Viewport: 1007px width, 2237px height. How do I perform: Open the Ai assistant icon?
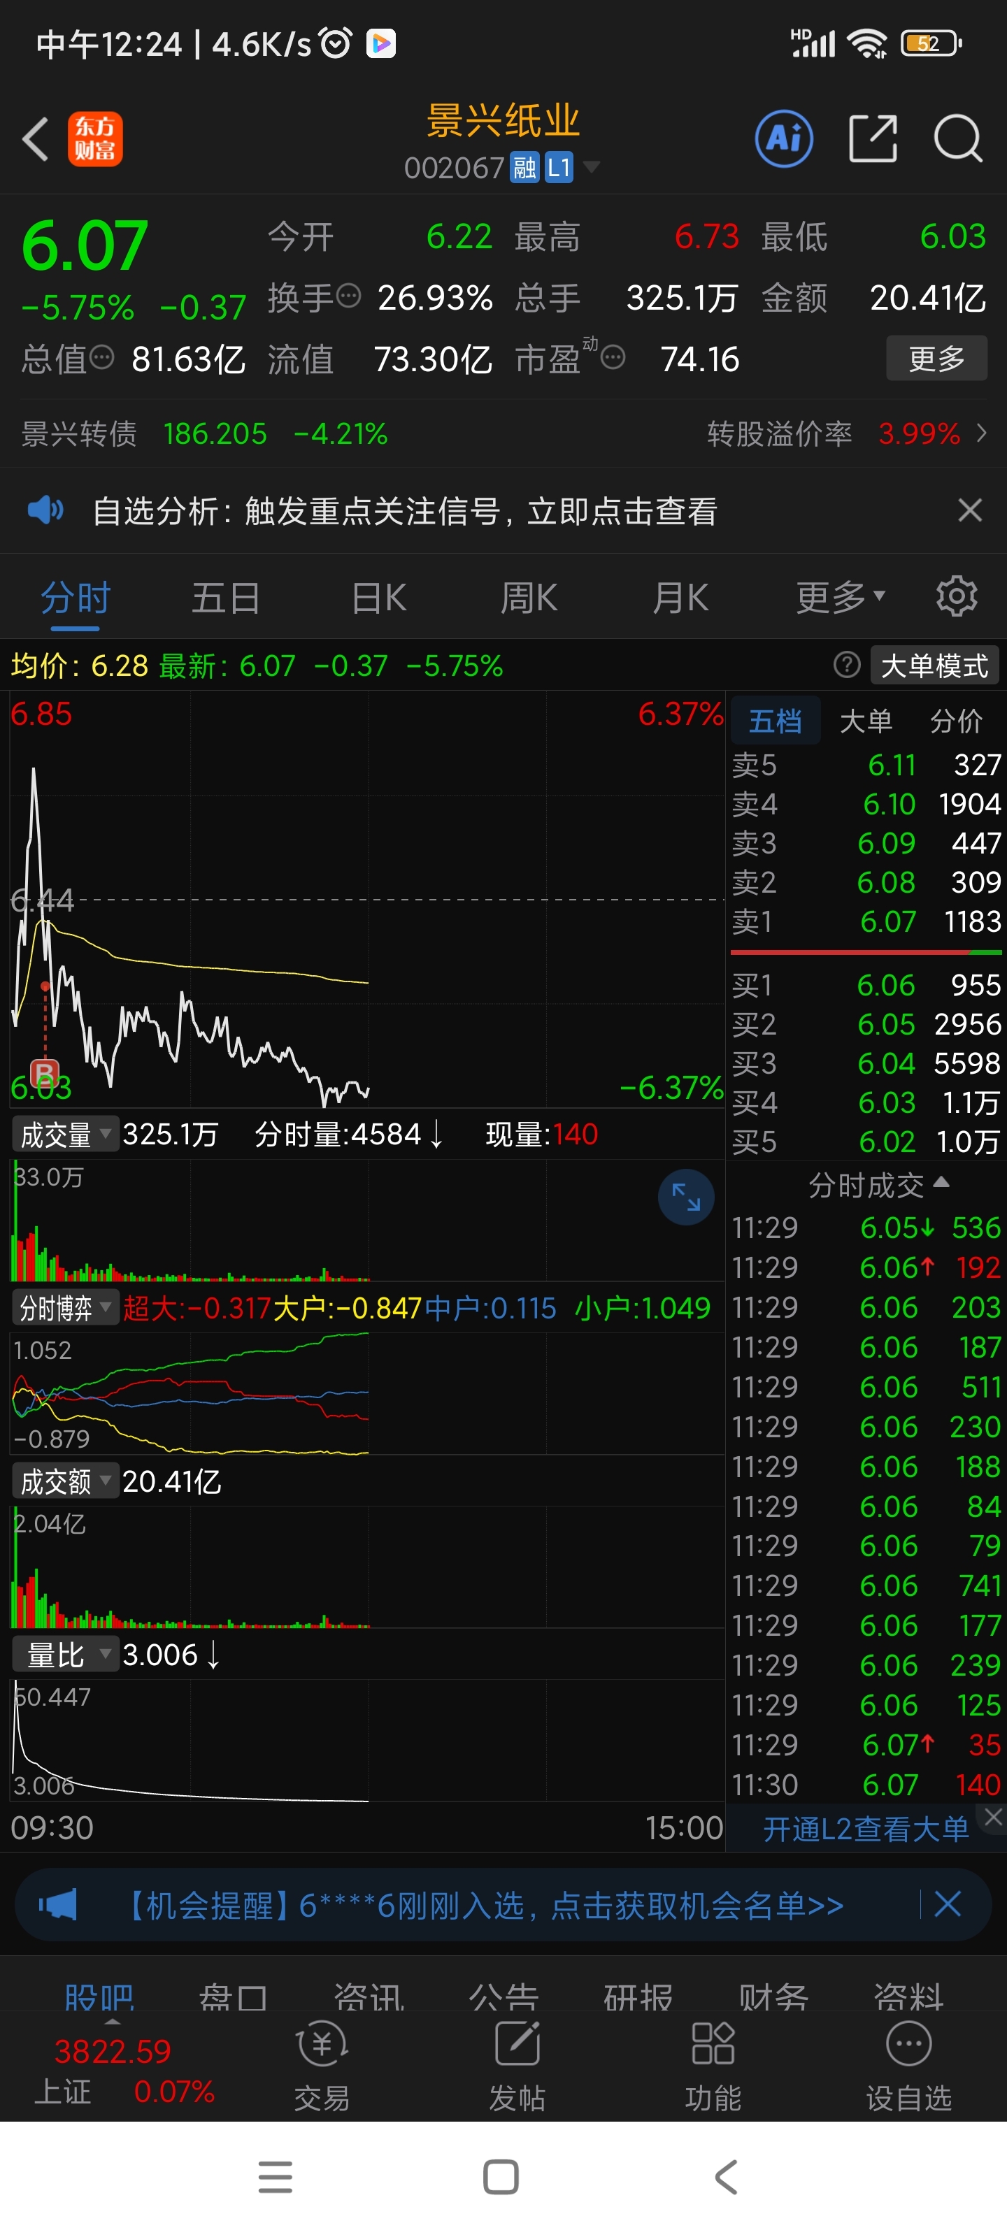pos(784,139)
